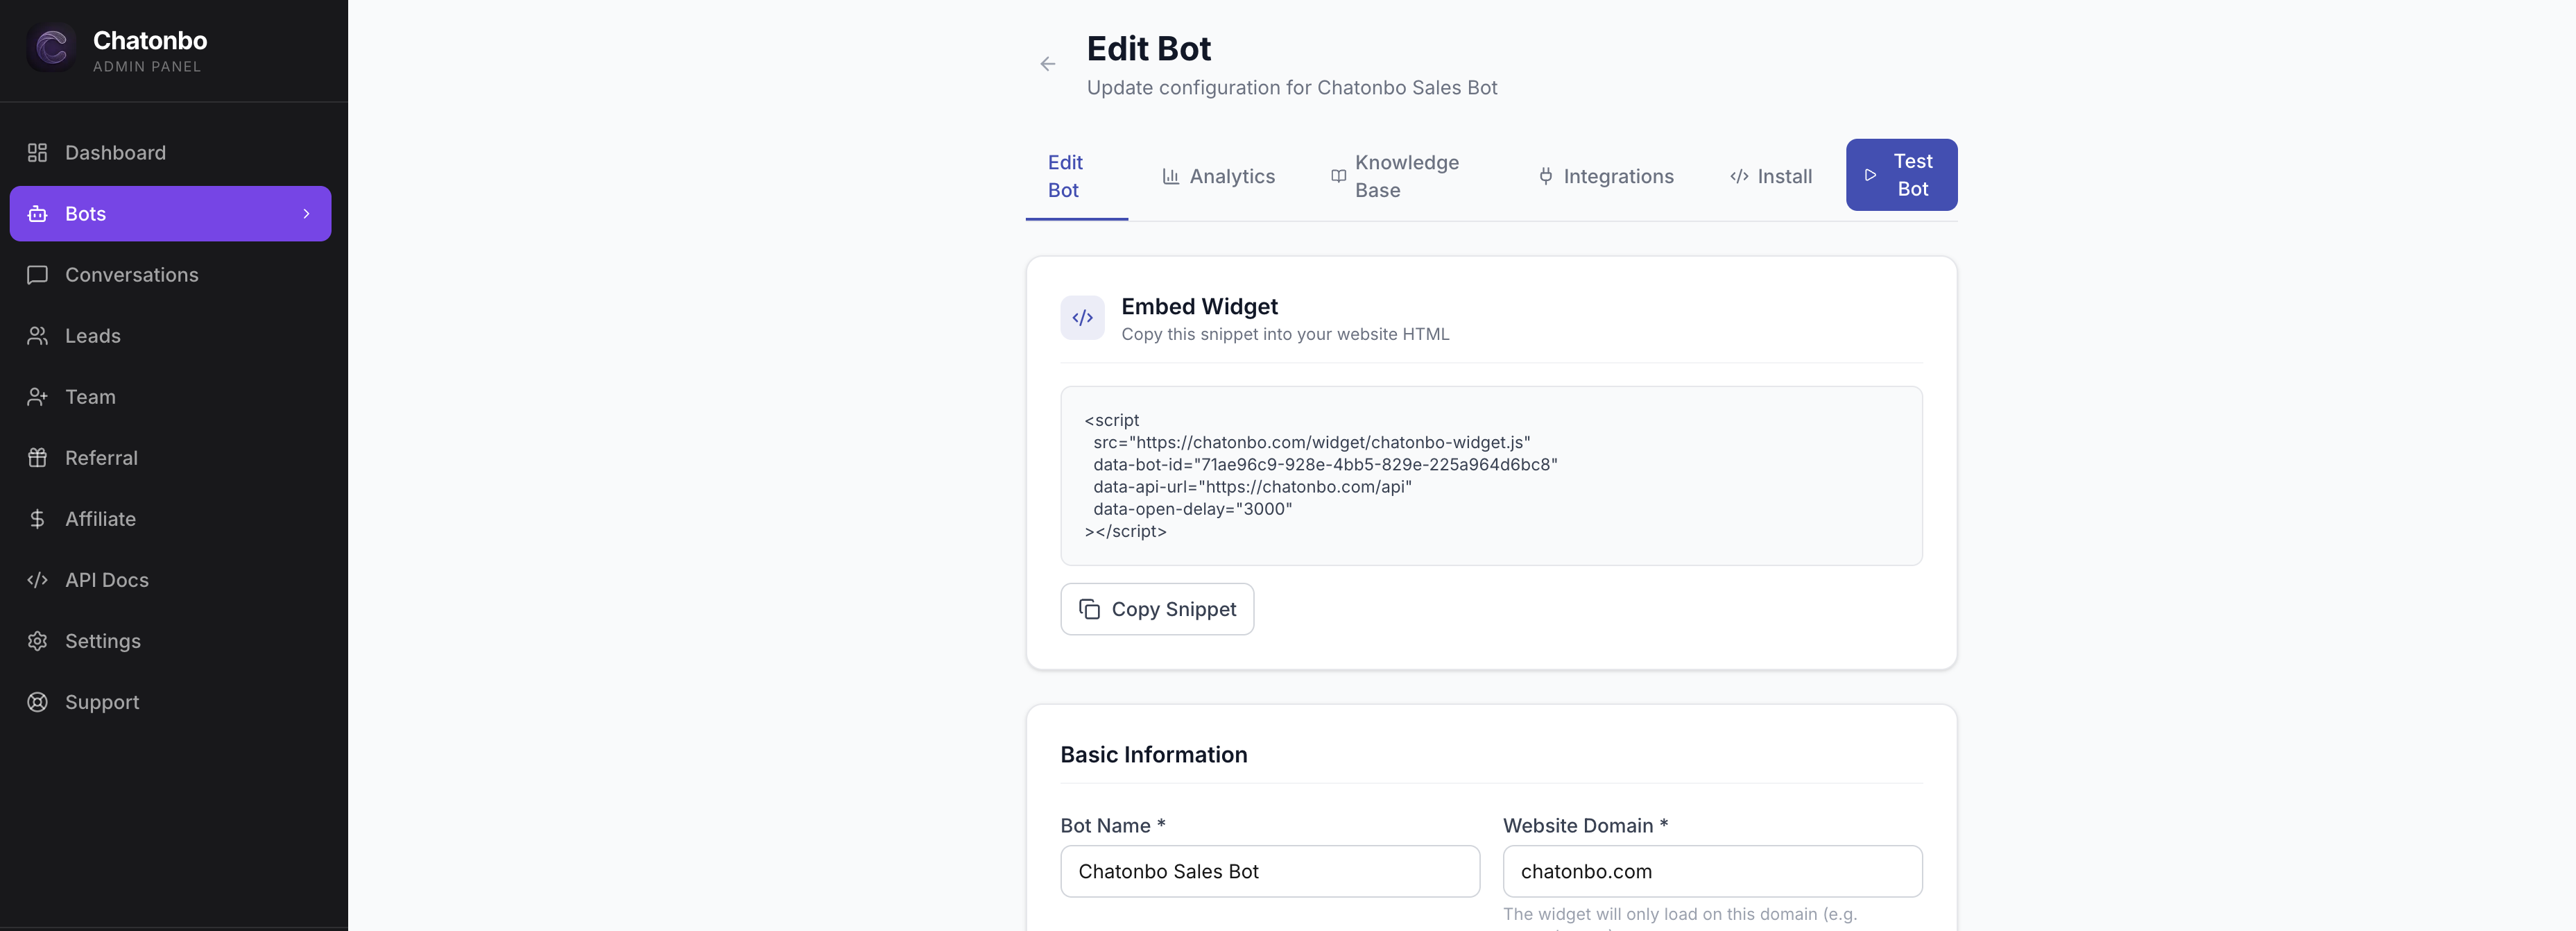The width and height of the screenshot is (2576, 931).
Task: Click the Website Domain text field
Action: tap(1711, 871)
